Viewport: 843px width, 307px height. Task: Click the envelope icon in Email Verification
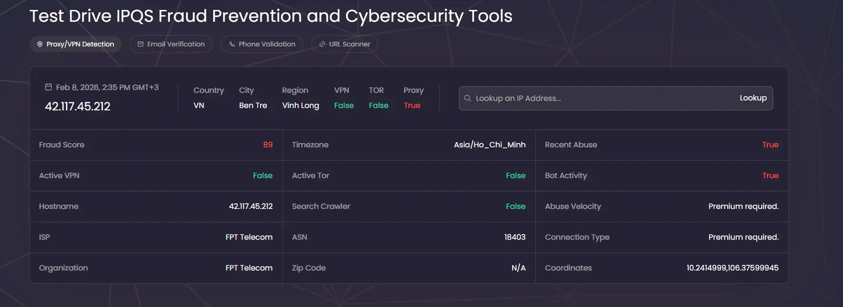tap(140, 44)
